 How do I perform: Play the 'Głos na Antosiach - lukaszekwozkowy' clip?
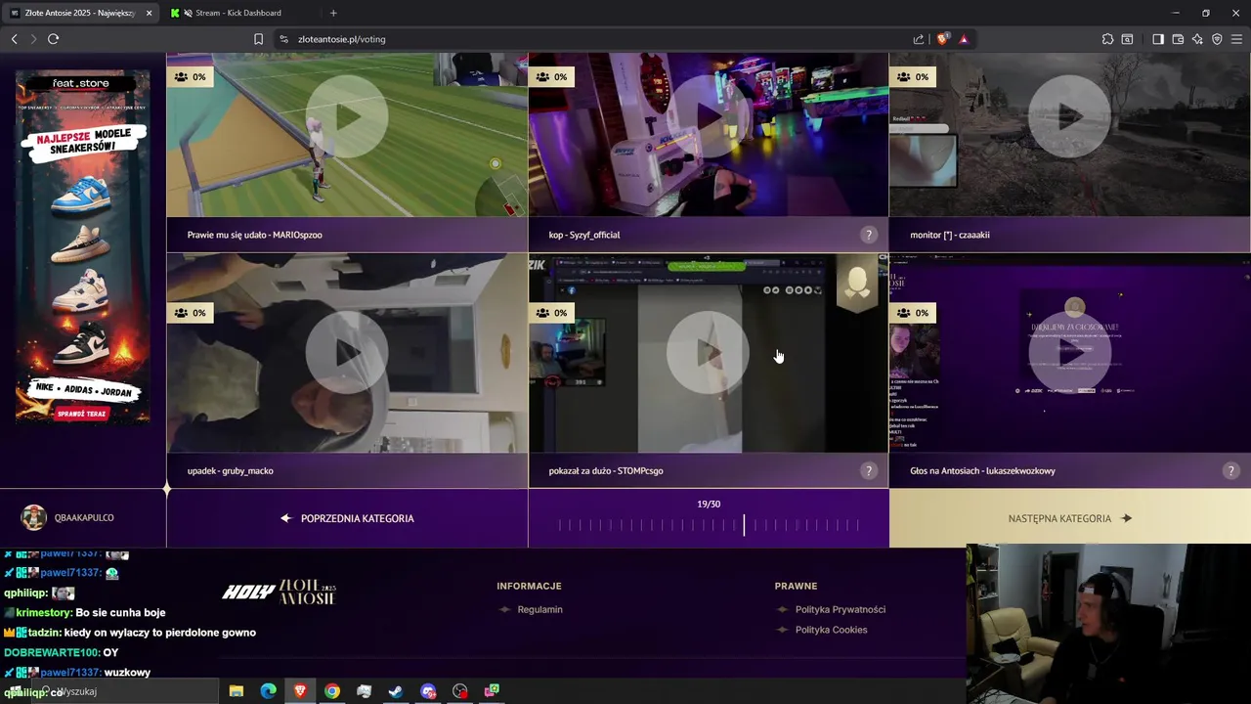pyautogui.click(x=1069, y=353)
